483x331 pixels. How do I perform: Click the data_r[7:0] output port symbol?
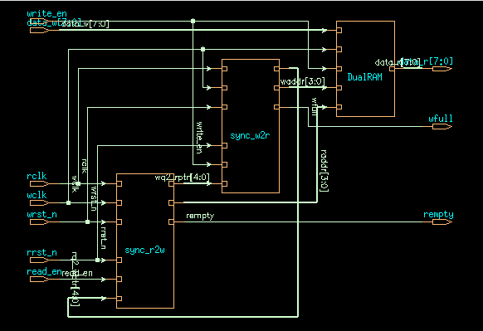click(x=442, y=69)
